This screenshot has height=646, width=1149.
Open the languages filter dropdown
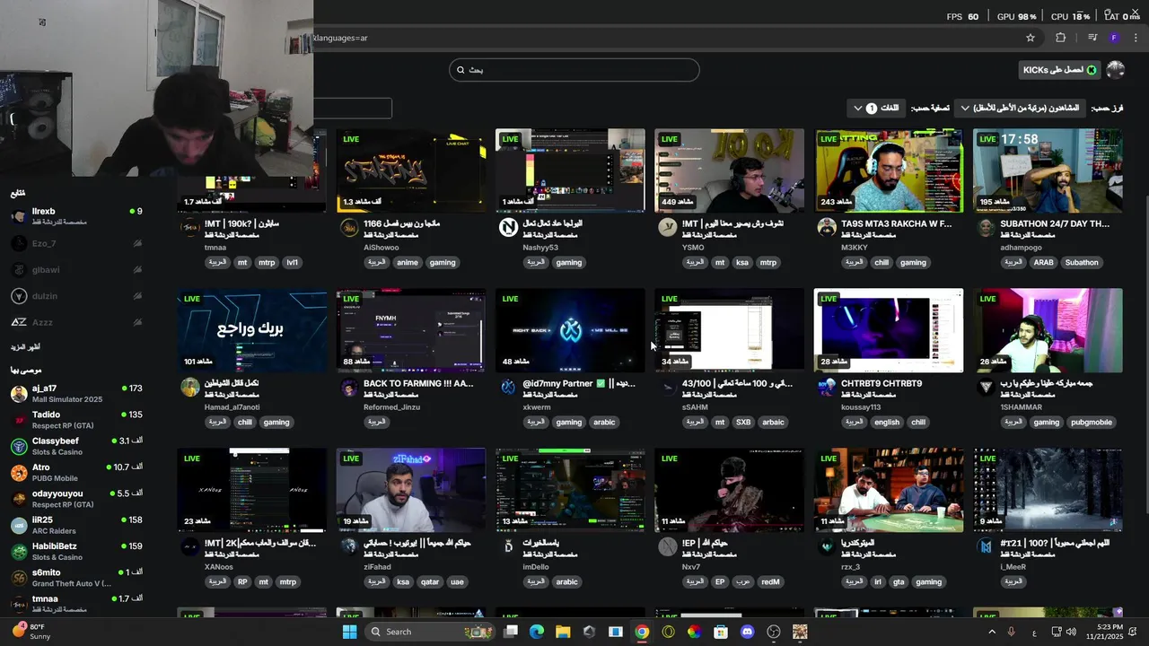[x=874, y=108]
